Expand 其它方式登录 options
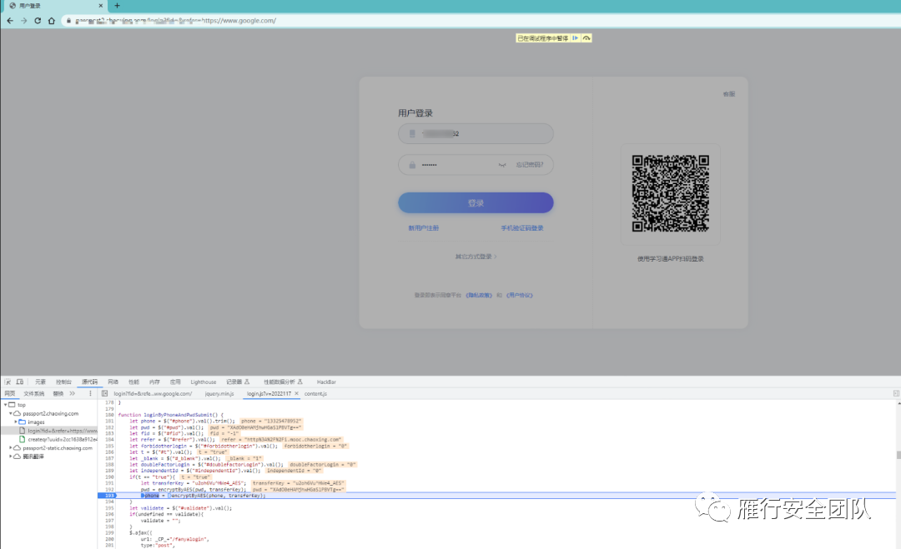The image size is (901, 549). (x=476, y=257)
